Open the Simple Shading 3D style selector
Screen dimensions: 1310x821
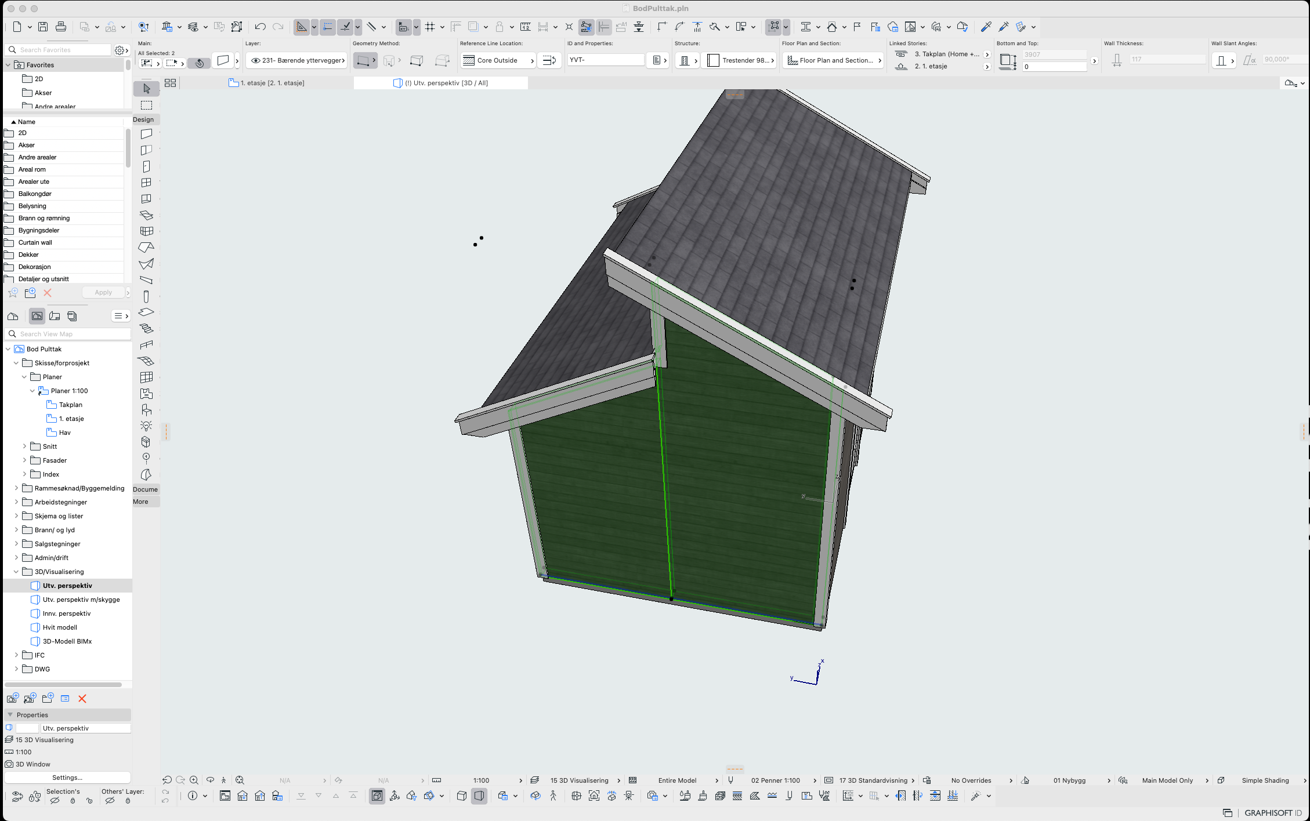pyautogui.click(x=1265, y=780)
